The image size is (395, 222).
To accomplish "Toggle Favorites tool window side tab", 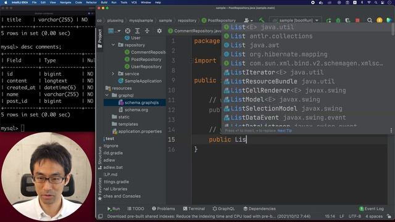I will 100,189.
